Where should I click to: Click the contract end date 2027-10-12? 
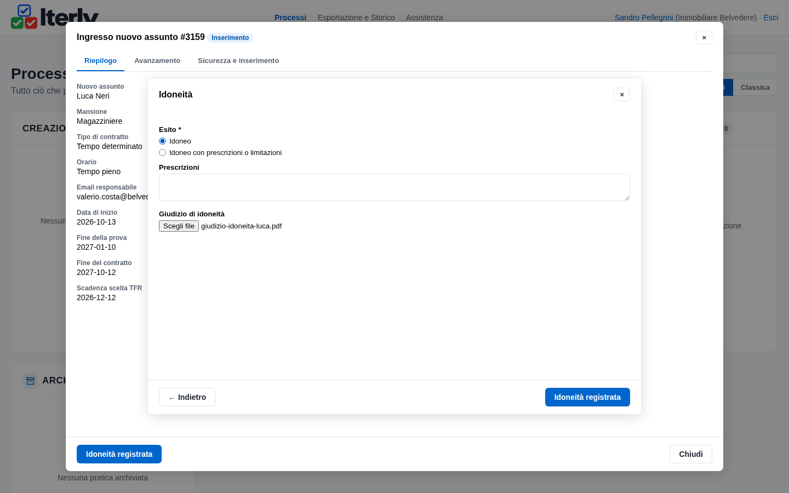coord(96,272)
